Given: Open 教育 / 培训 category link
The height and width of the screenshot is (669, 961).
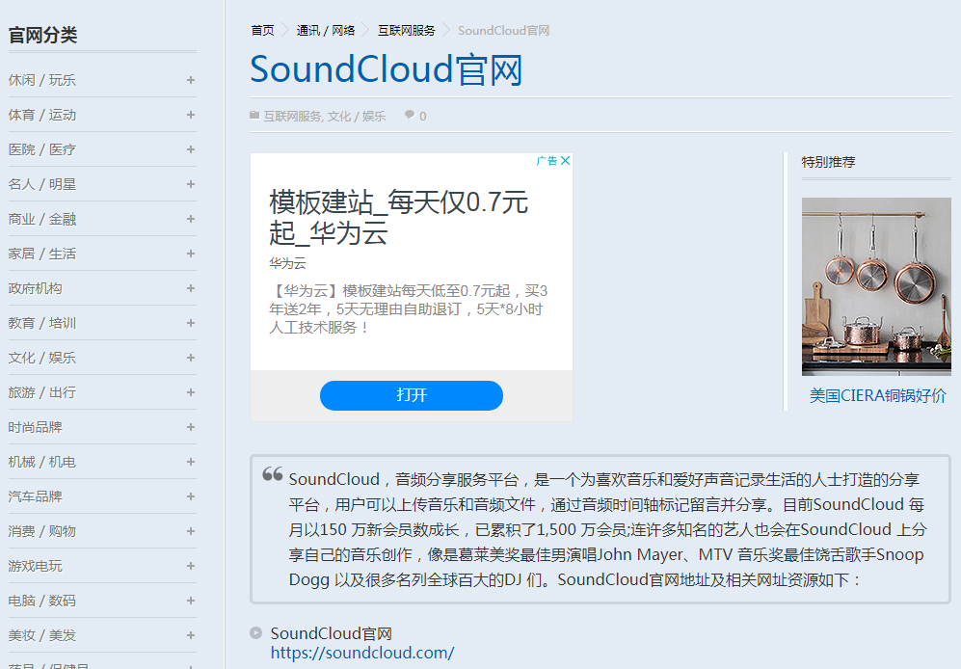Looking at the screenshot, I should tap(42, 323).
